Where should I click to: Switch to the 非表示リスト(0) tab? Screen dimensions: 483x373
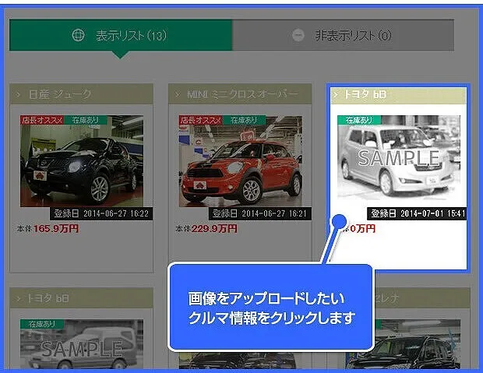click(343, 35)
